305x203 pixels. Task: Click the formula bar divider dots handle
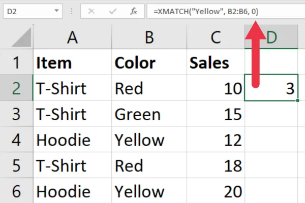click(72, 11)
